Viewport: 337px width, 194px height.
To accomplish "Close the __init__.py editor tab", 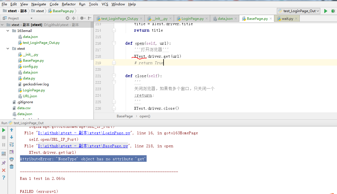I will point(170,19).
